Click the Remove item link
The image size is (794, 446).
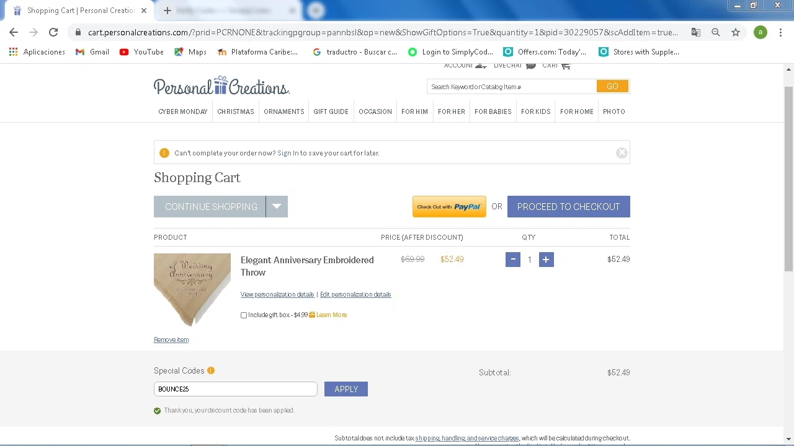[171, 339]
